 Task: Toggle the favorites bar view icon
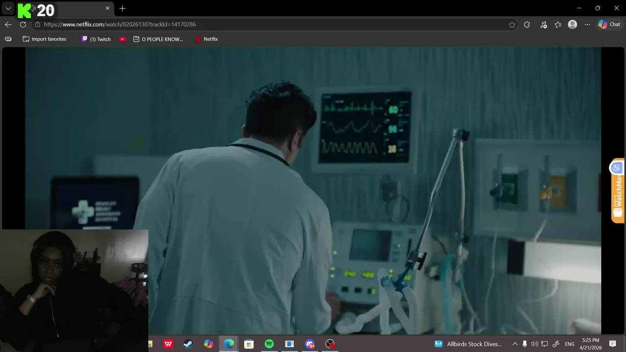point(8,39)
